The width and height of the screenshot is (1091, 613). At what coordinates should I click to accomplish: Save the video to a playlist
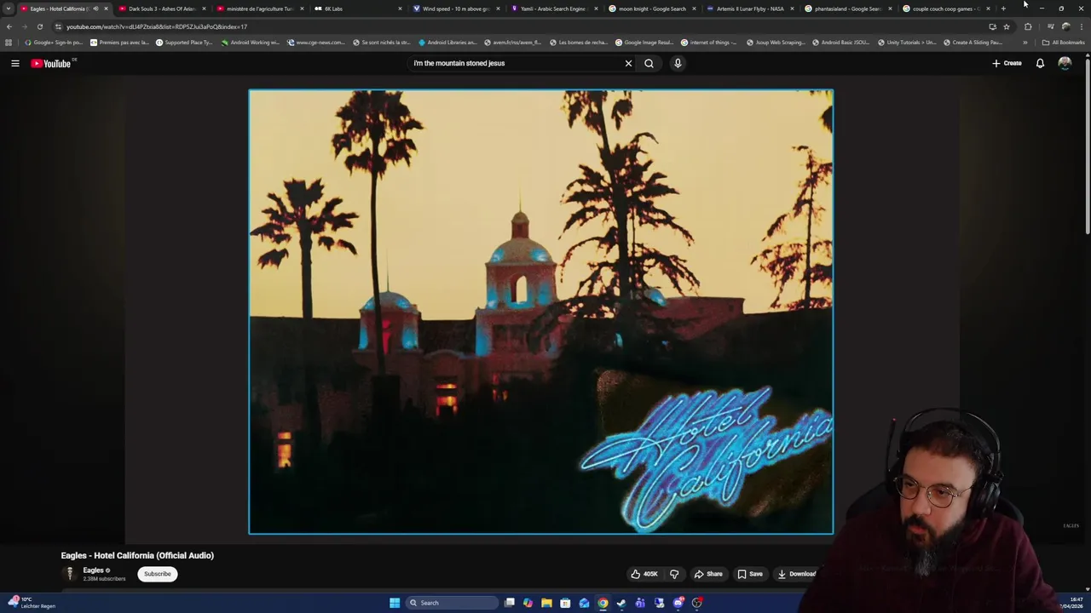click(750, 574)
